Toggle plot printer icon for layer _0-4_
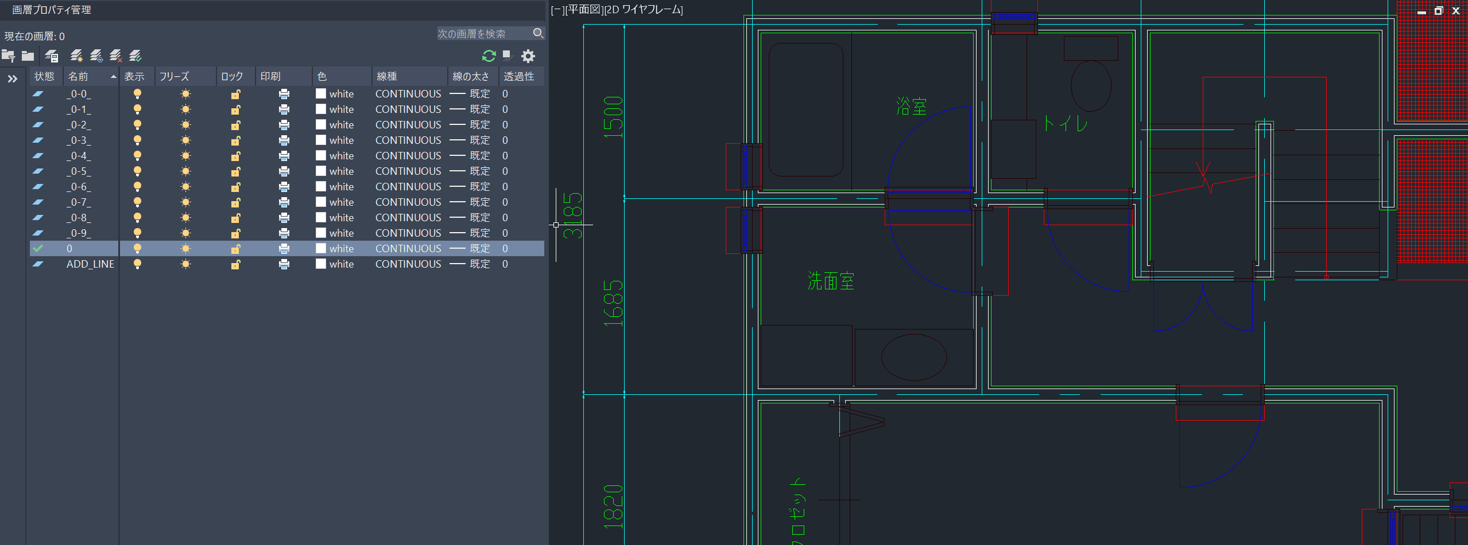Image resolution: width=1468 pixels, height=545 pixels. 284,155
